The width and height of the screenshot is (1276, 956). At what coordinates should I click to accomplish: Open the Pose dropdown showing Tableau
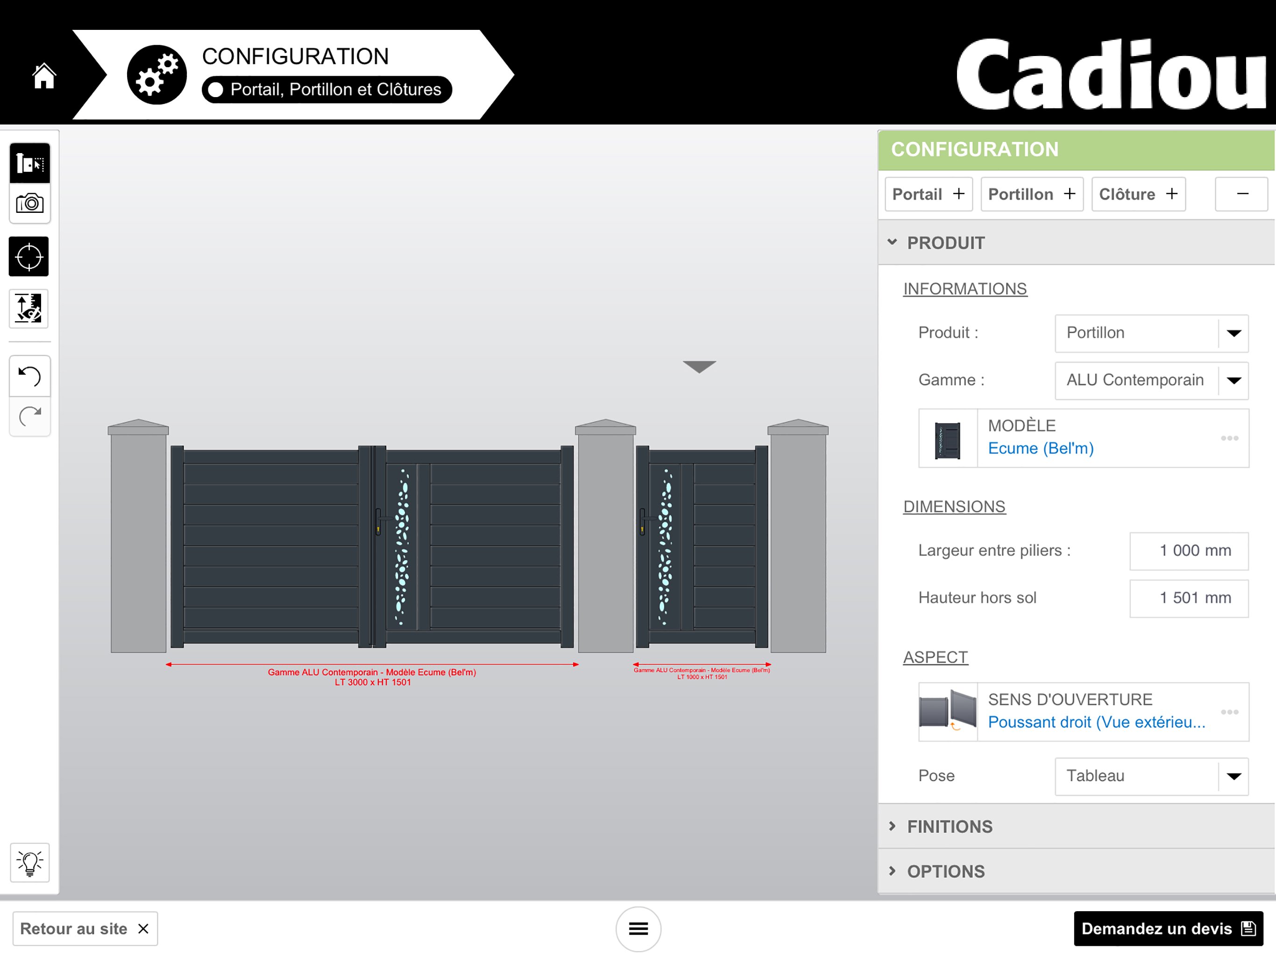coord(1151,776)
